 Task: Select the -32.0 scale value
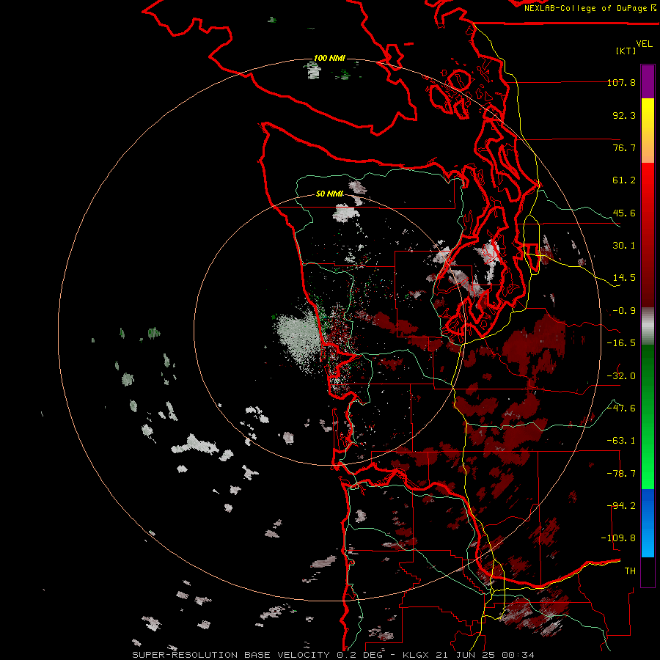[621, 376]
